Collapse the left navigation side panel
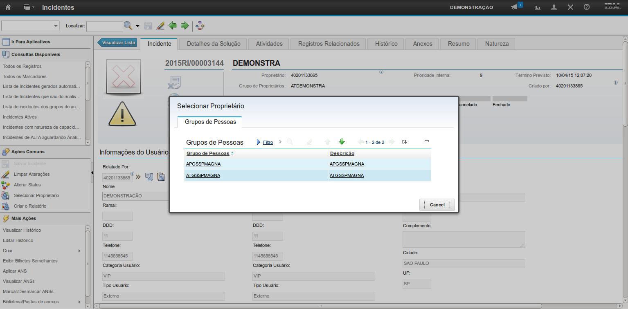628x309 pixels. click(92, 173)
